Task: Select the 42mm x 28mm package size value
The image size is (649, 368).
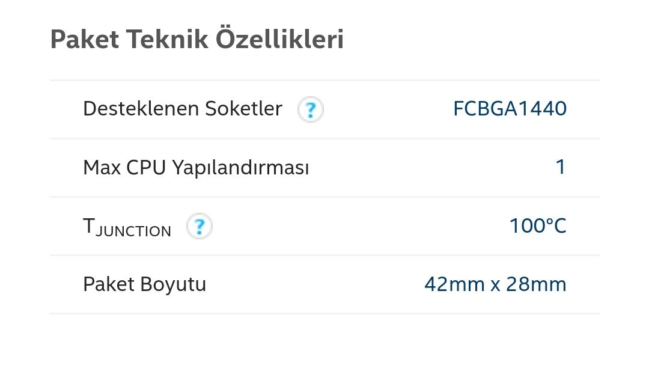Action: tap(495, 284)
